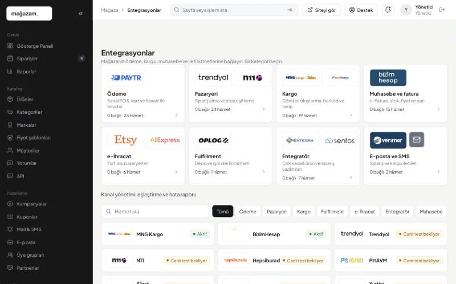Click the sentos logo in Entegratör card
The image size is (456, 284).
340,141
